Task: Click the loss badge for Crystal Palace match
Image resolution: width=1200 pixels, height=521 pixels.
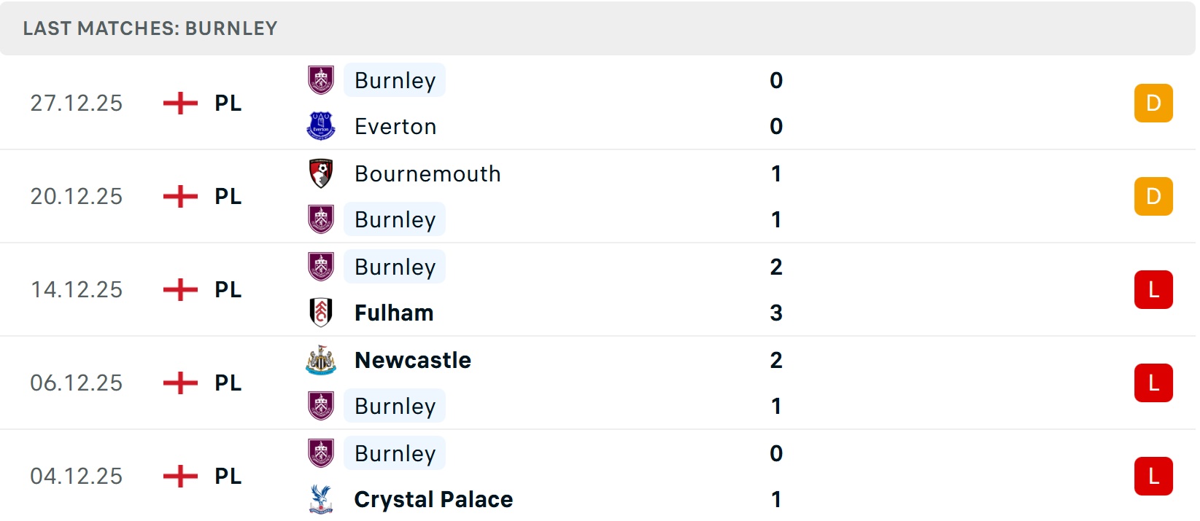Action: click(1153, 476)
